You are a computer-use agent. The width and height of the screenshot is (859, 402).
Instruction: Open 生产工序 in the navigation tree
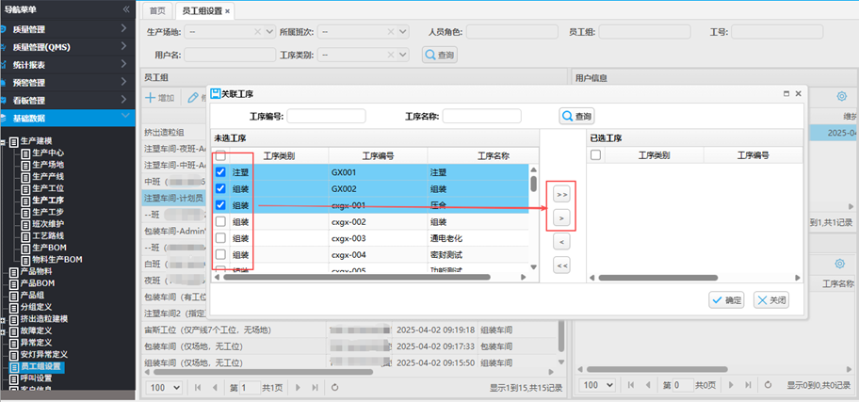[x=49, y=200]
